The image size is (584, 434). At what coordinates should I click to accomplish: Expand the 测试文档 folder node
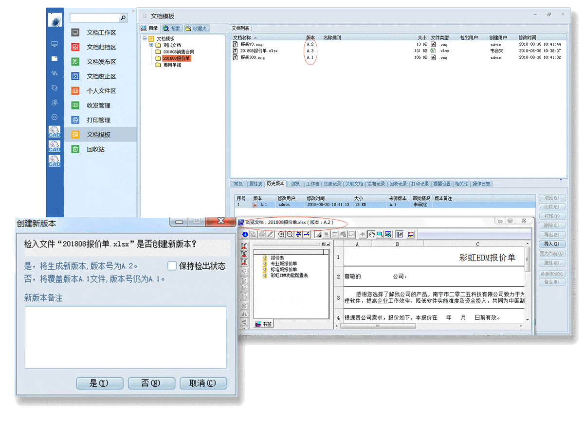[151, 45]
